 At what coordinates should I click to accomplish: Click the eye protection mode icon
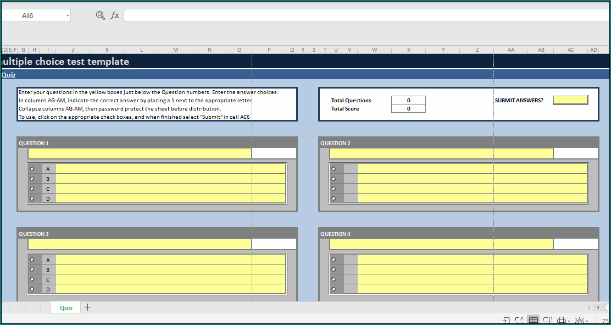(579, 321)
